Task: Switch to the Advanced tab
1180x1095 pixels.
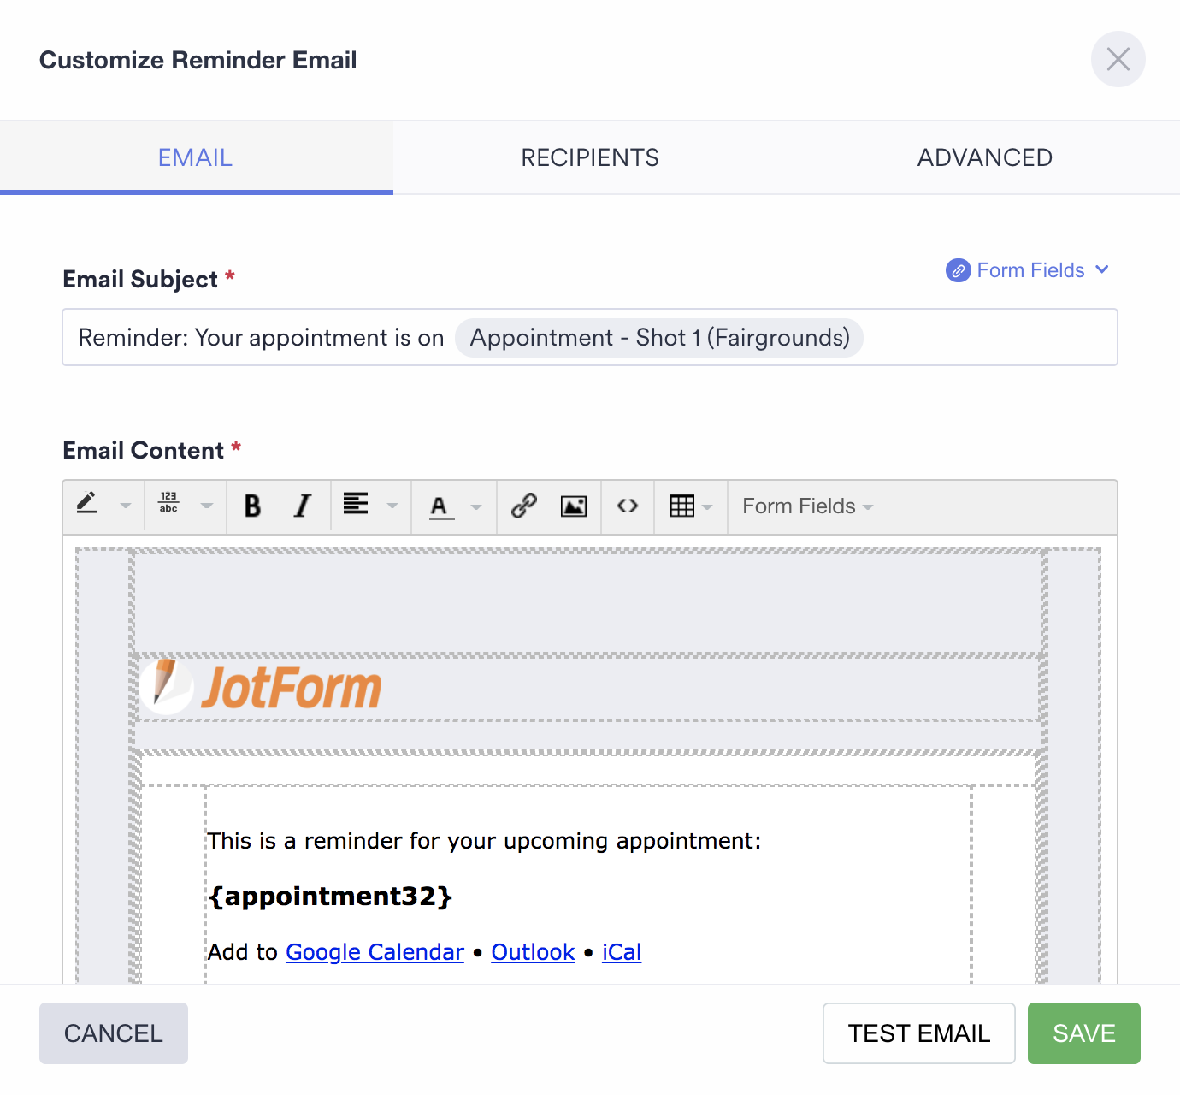Action: coord(984,157)
